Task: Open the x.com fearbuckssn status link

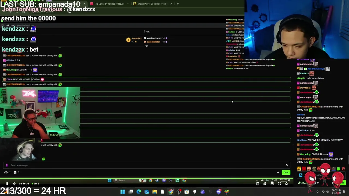Action: point(321,120)
